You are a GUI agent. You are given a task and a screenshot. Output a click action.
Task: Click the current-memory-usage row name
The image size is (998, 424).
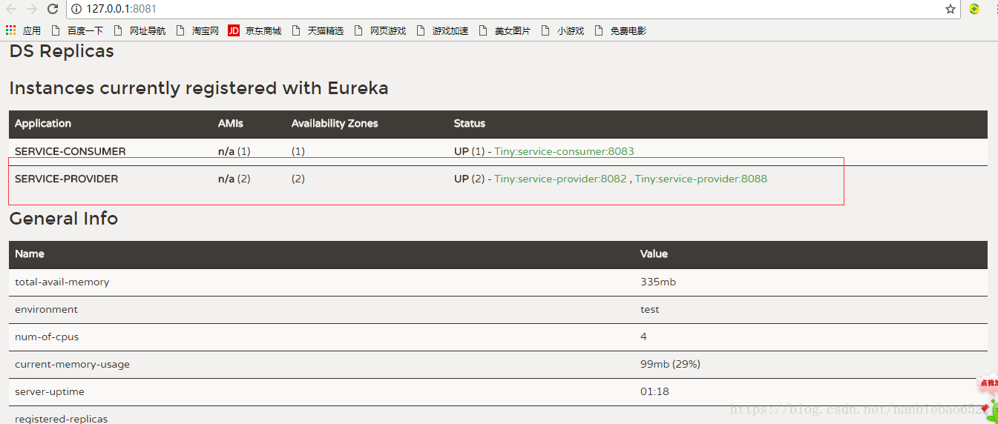(x=73, y=364)
